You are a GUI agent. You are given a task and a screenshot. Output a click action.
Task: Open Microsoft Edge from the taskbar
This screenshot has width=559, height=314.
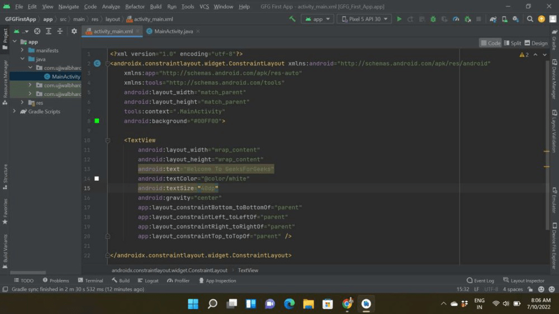tap(289, 304)
